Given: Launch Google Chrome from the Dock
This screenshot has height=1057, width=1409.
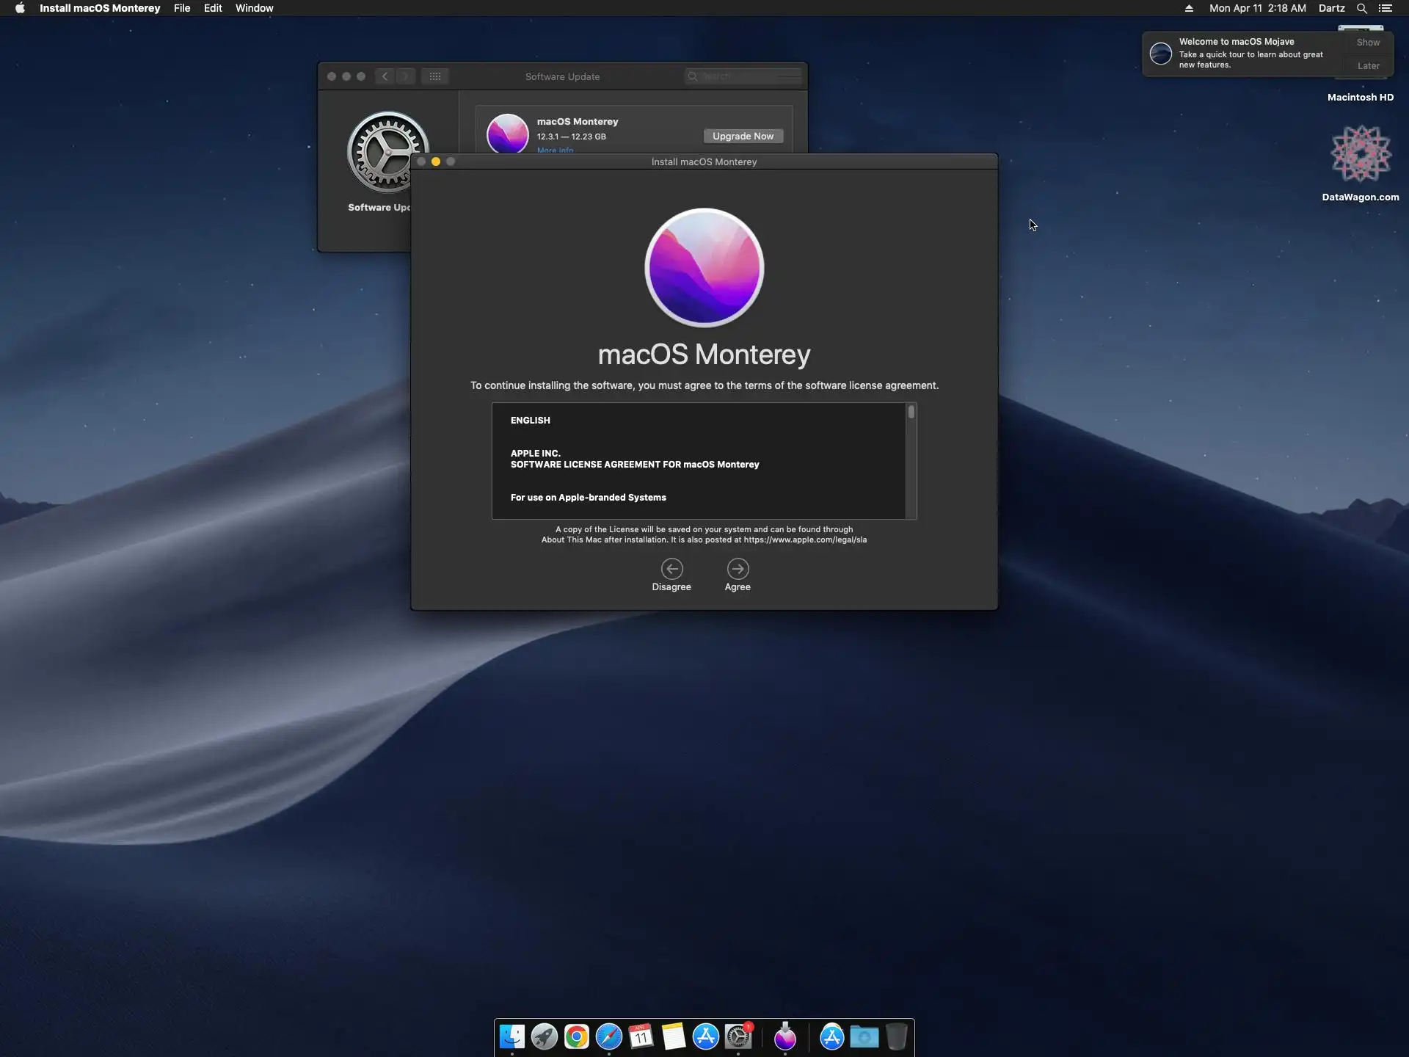Looking at the screenshot, I should coord(577,1036).
